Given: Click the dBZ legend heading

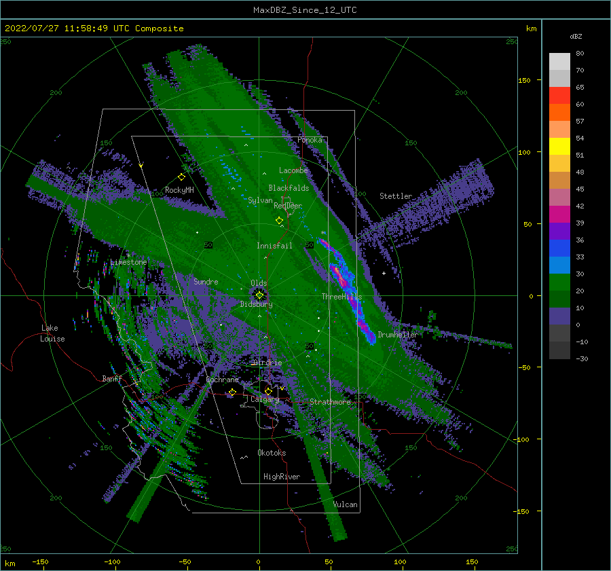Looking at the screenshot, I should [x=576, y=36].
